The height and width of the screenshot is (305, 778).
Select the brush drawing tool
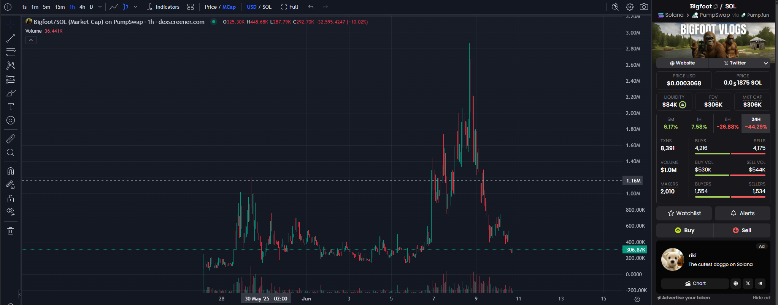point(11,93)
